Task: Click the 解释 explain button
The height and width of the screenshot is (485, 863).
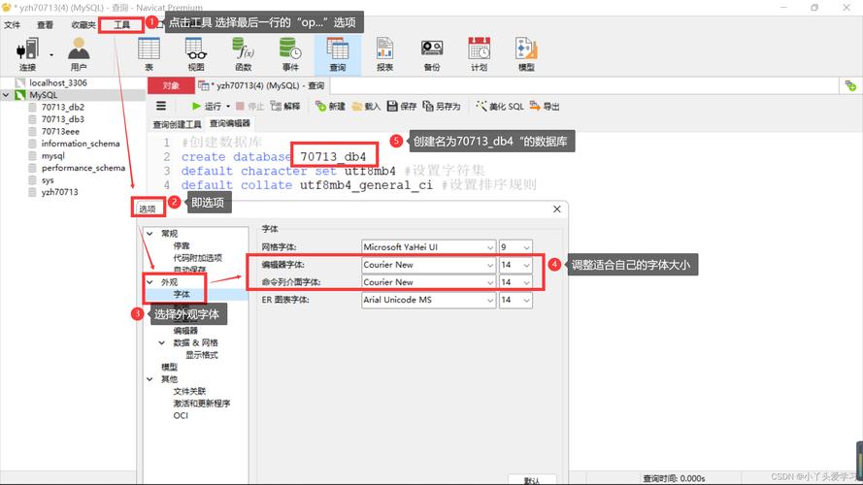Action: tap(285, 106)
